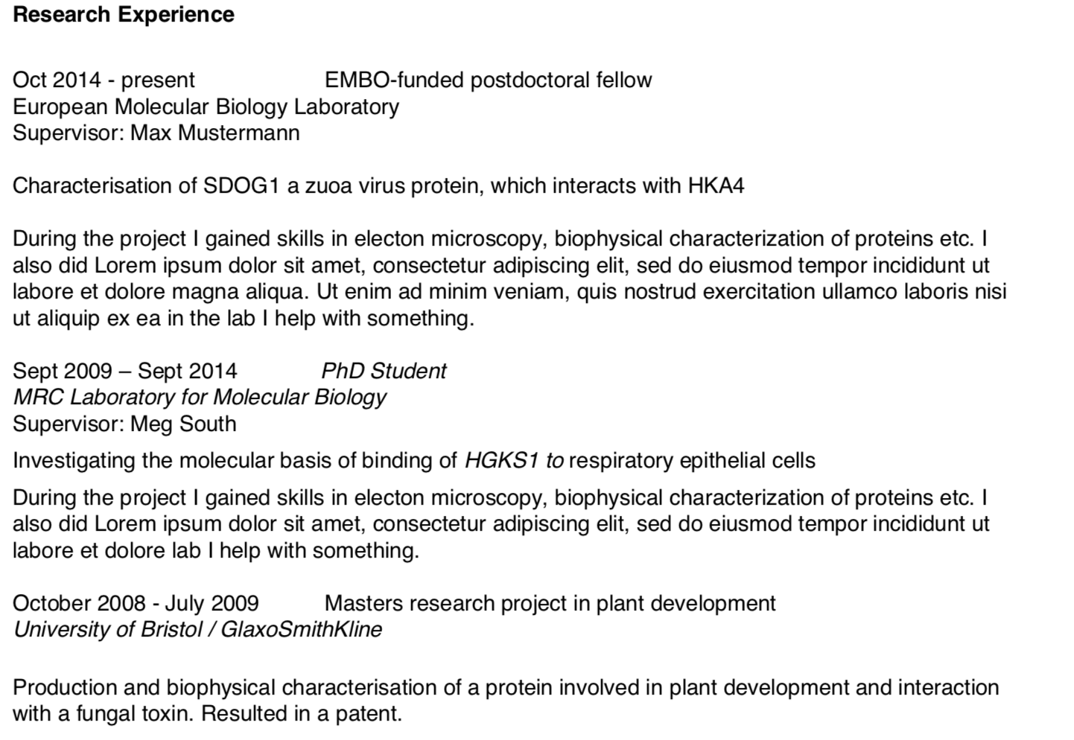Click 'October 2008 - July 2009' date
Screen dimensions: 1074x740
136,603
